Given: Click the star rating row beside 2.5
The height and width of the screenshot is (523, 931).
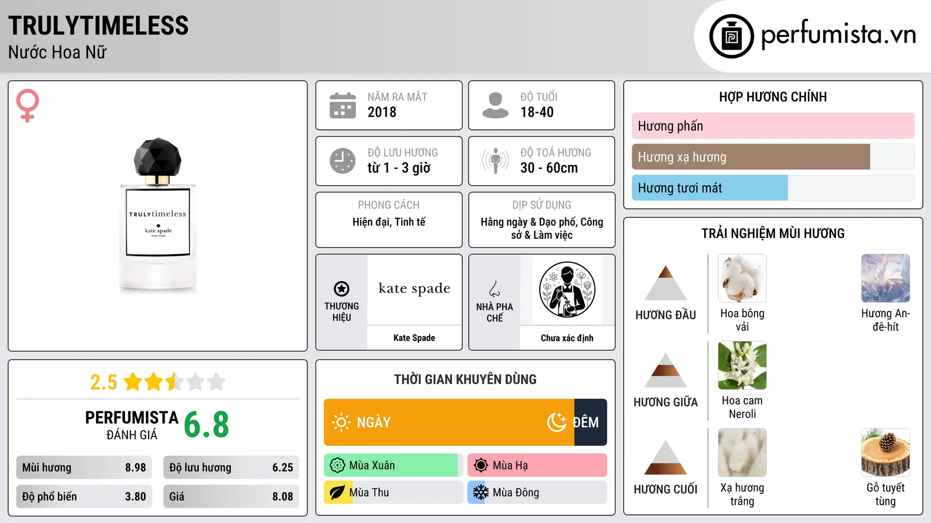Looking at the screenshot, I should (x=175, y=382).
